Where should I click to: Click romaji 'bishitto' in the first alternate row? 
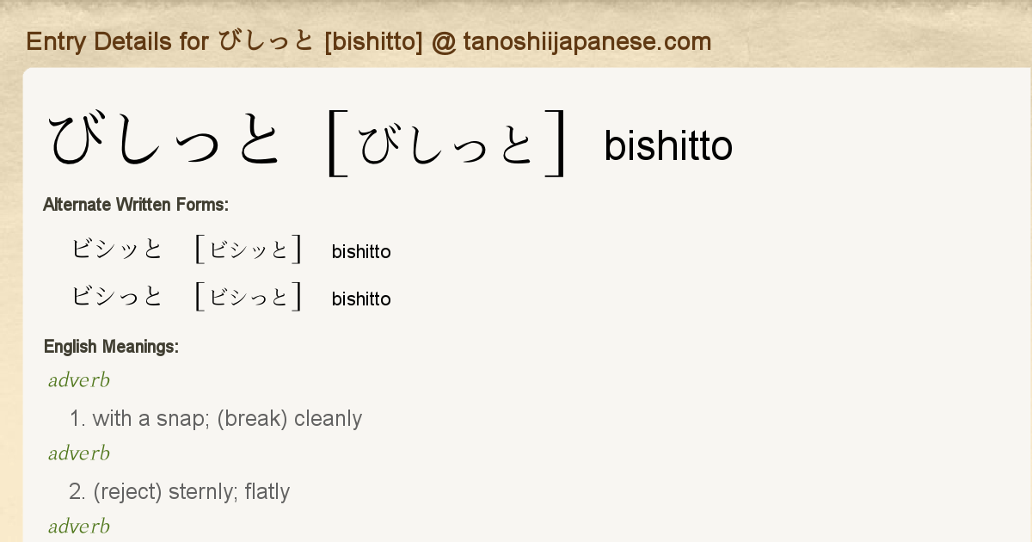tap(361, 251)
